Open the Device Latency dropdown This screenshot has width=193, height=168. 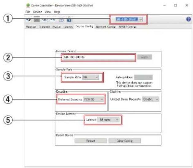[108, 120]
